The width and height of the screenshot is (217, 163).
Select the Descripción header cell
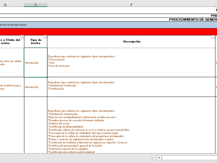(131, 42)
